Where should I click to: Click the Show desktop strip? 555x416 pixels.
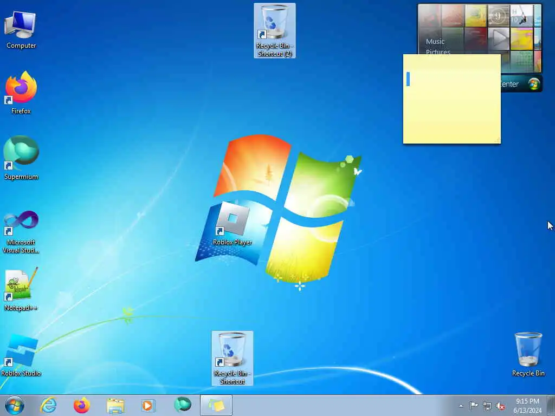[x=551, y=405]
